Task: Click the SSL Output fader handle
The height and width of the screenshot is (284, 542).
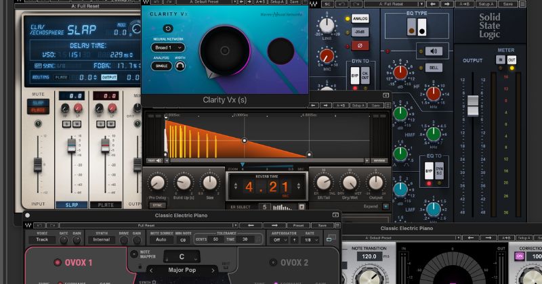Action: tap(472, 105)
